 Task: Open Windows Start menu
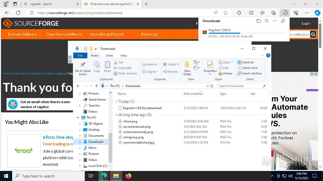point(6,176)
